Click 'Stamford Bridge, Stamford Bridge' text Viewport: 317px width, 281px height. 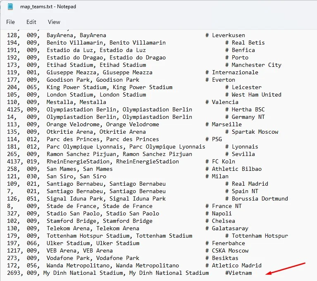(x=100, y=221)
